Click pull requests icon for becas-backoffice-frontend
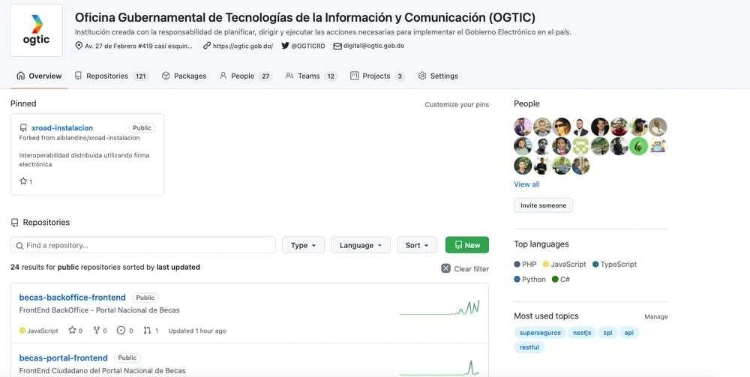The width and height of the screenshot is (750, 377). [x=147, y=331]
